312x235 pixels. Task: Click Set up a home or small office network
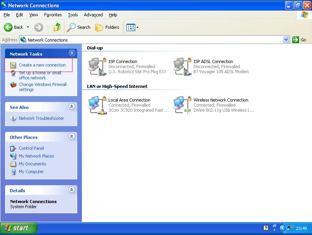click(40, 75)
